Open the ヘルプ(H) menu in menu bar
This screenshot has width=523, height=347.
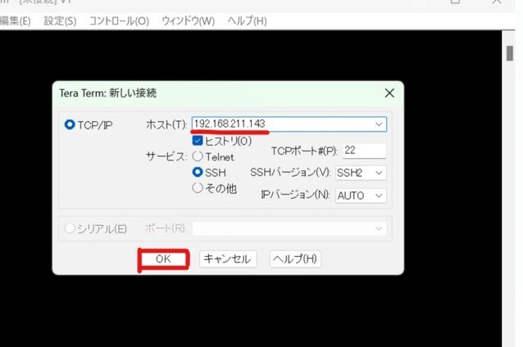coord(248,21)
